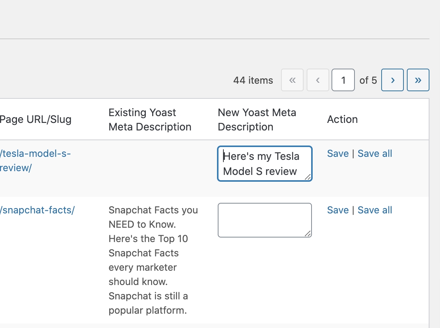
Task: Click the 44 items count text
Action: pyautogui.click(x=253, y=80)
